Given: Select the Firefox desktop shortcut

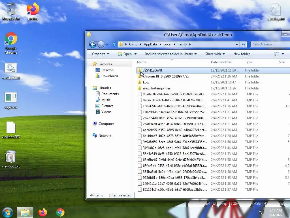Looking at the screenshot, I should tap(33, 11).
